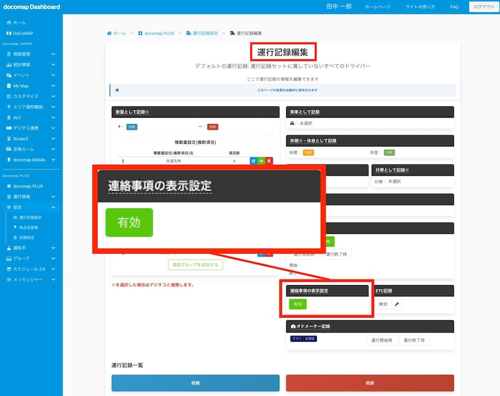
Task: Toggle the 無効 button under ETC記録
Action: 383,304
